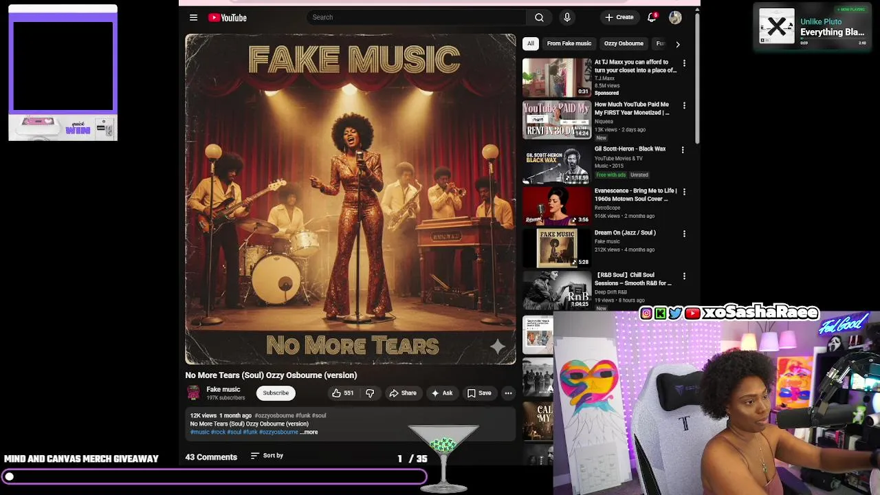The image size is (880, 495).
Task: Type in the YouTube search field
Action: coord(417,17)
